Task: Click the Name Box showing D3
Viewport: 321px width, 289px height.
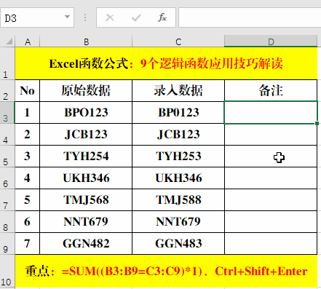Action: pyautogui.click(x=37, y=17)
